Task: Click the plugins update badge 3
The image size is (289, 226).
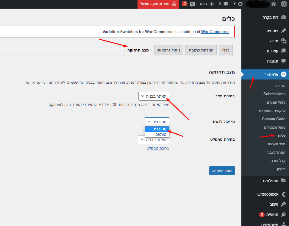Action: pyautogui.click(x=262, y=214)
